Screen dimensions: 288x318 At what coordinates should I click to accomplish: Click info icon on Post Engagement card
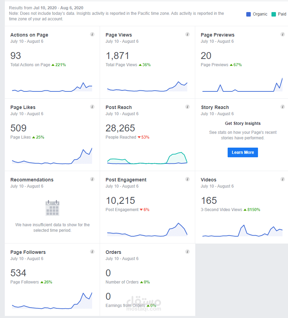pos(187,179)
